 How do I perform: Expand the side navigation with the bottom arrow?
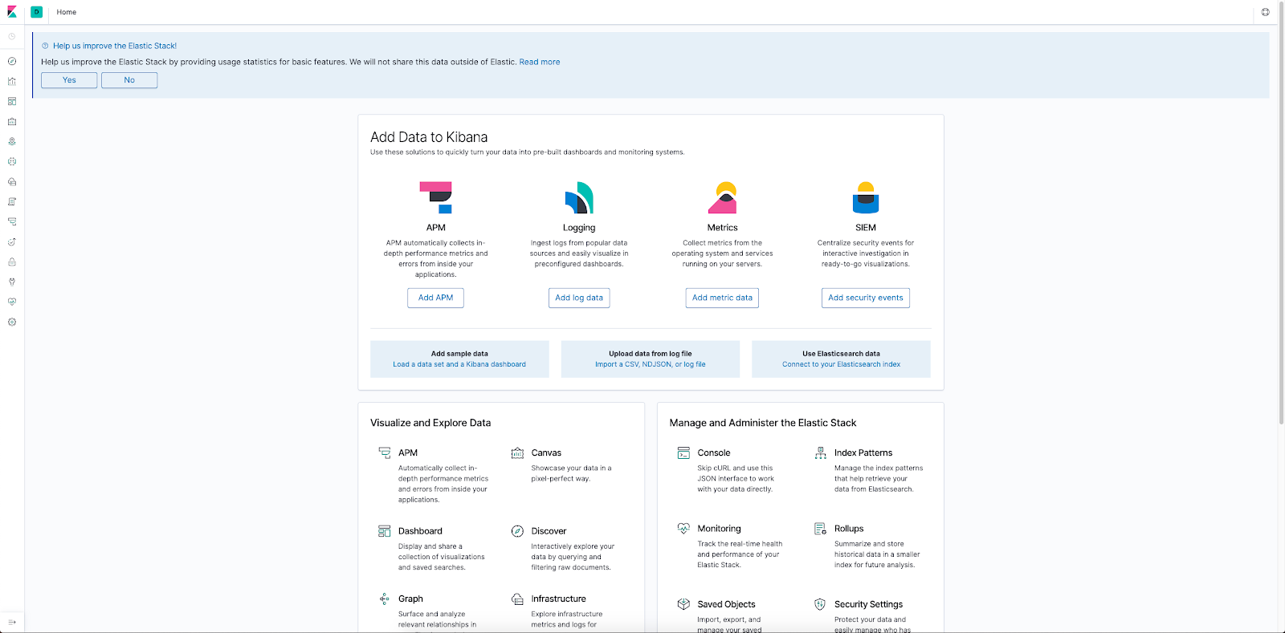coord(12,622)
